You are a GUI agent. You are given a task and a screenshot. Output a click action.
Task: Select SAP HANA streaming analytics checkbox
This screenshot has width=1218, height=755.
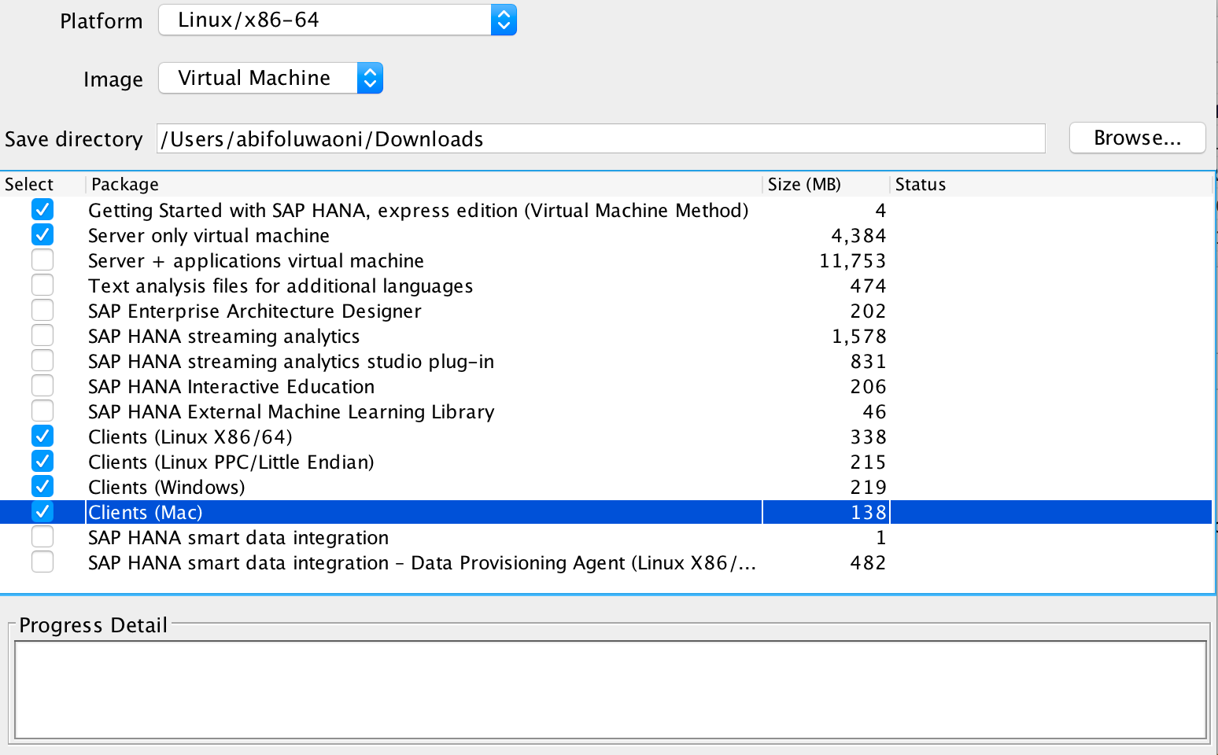pos(42,336)
